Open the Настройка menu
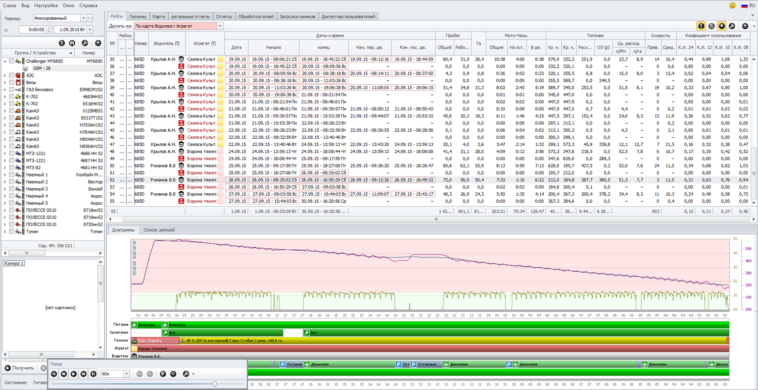The height and width of the screenshot is (390, 758). tap(46, 5)
